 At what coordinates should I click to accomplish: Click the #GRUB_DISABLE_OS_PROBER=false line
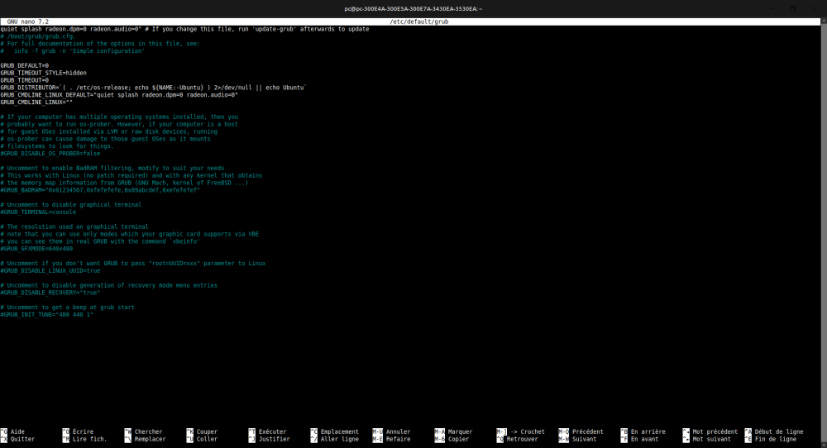click(50, 153)
